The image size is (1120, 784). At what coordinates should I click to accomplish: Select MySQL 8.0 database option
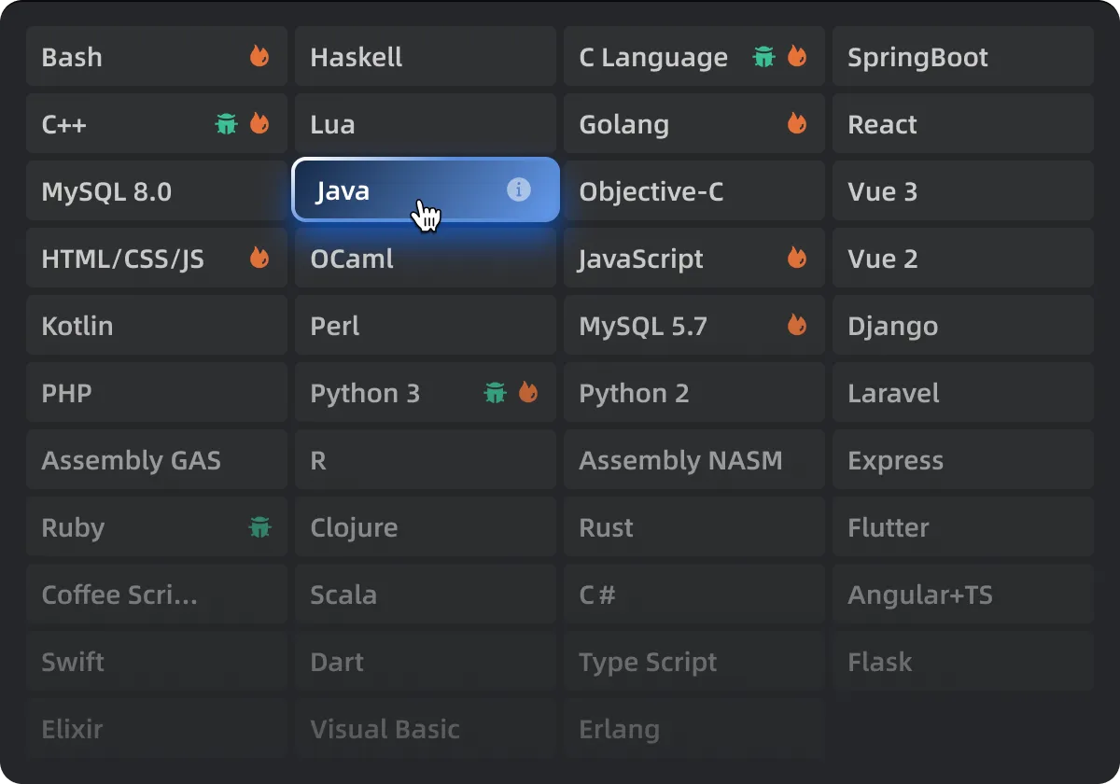[x=156, y=191]
